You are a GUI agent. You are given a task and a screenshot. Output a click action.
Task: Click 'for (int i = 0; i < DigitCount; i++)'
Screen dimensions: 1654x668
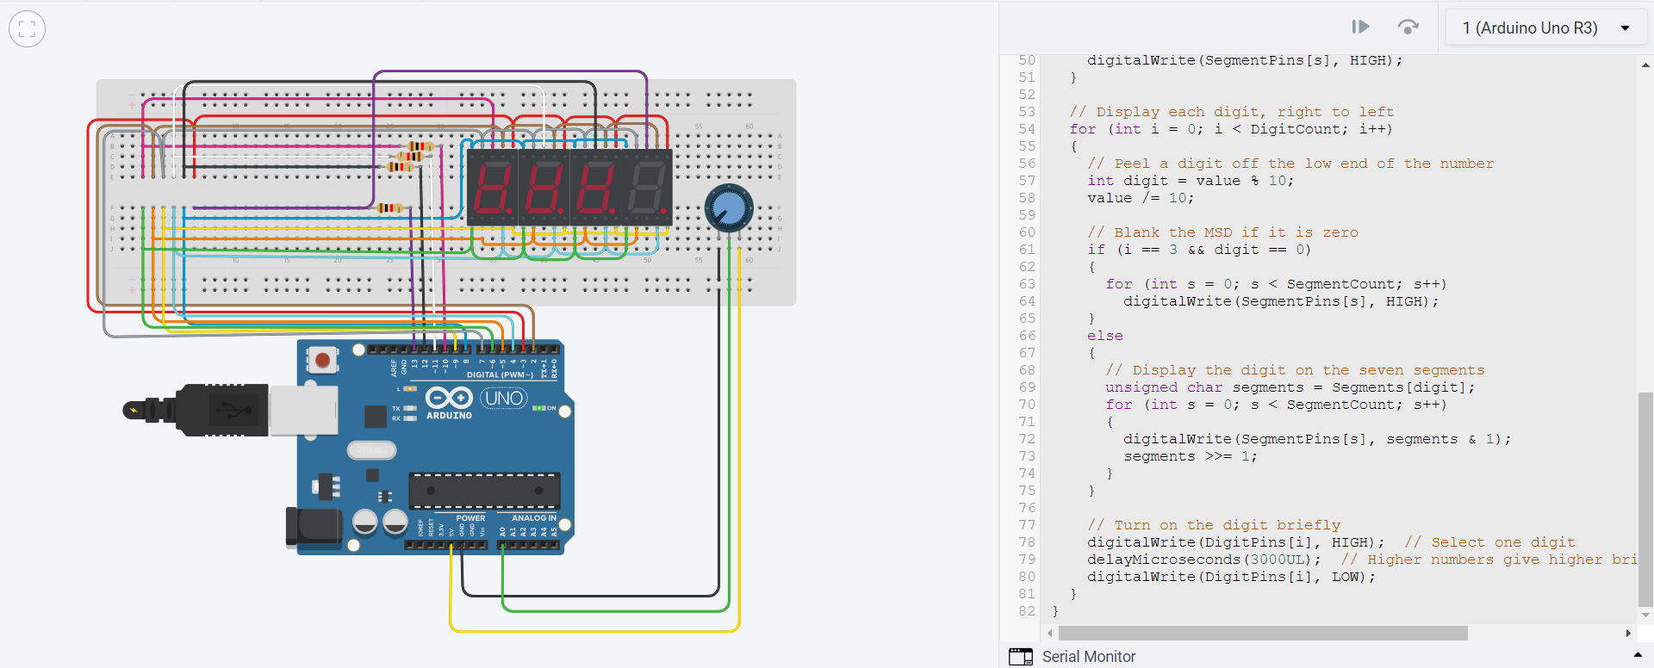(x=1231, y=129)
